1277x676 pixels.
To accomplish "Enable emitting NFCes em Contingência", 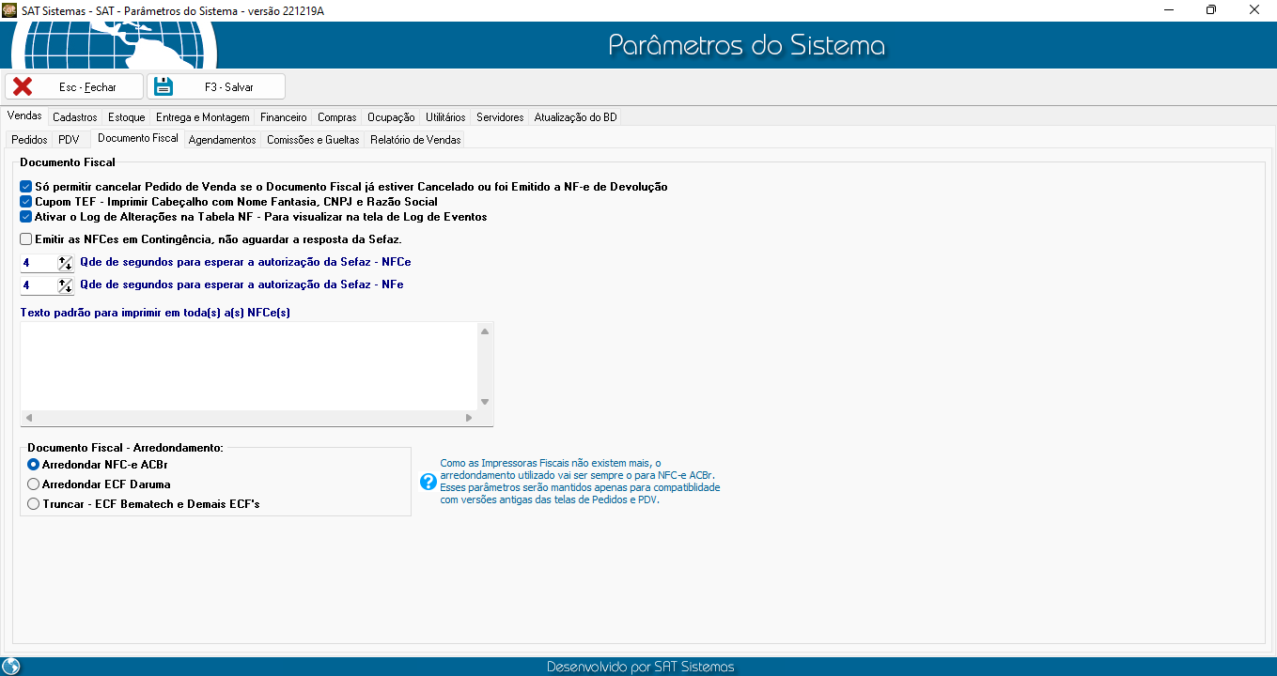I will (x=26, y=239).
